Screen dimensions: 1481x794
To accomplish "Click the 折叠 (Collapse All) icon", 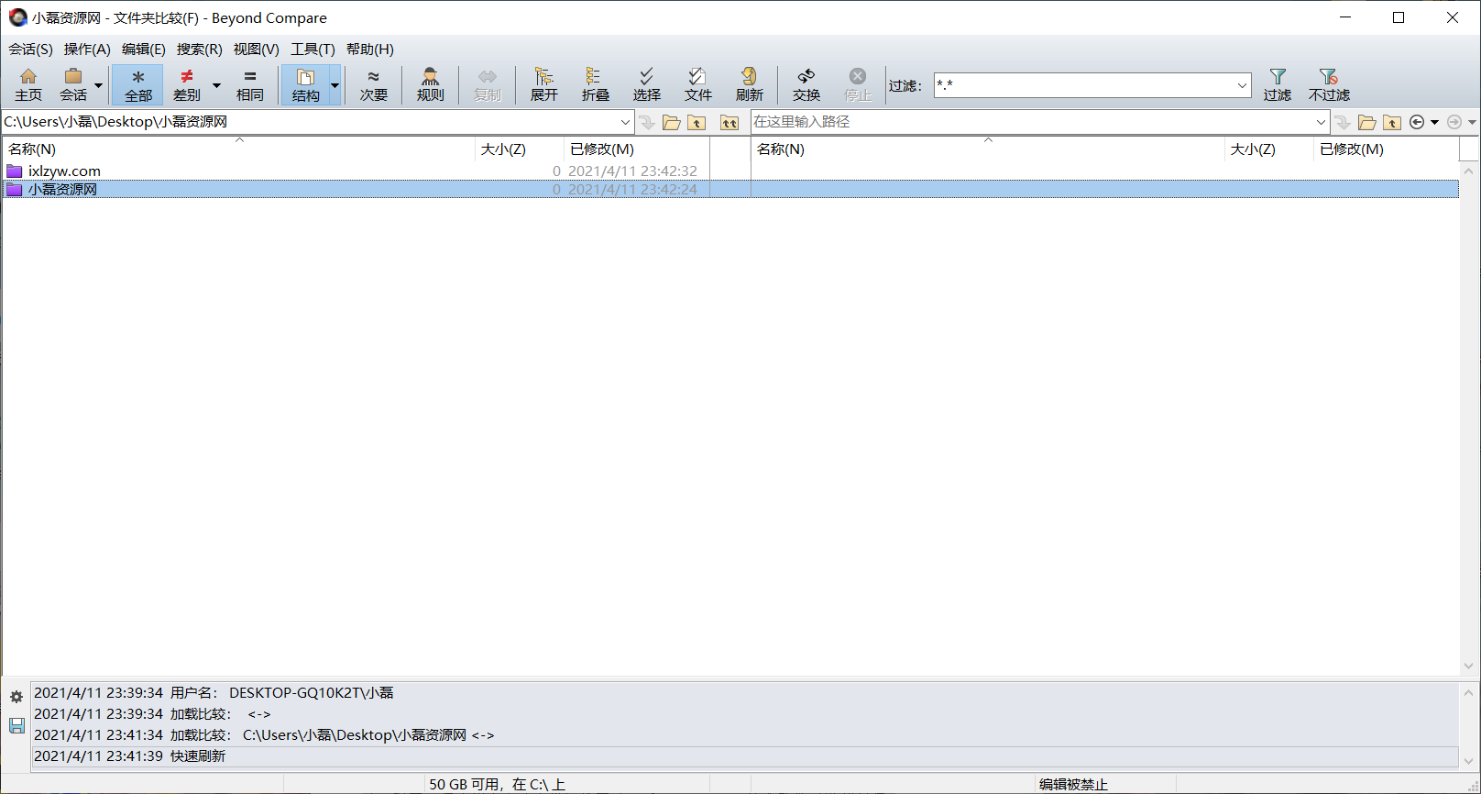I will (596, 84).
